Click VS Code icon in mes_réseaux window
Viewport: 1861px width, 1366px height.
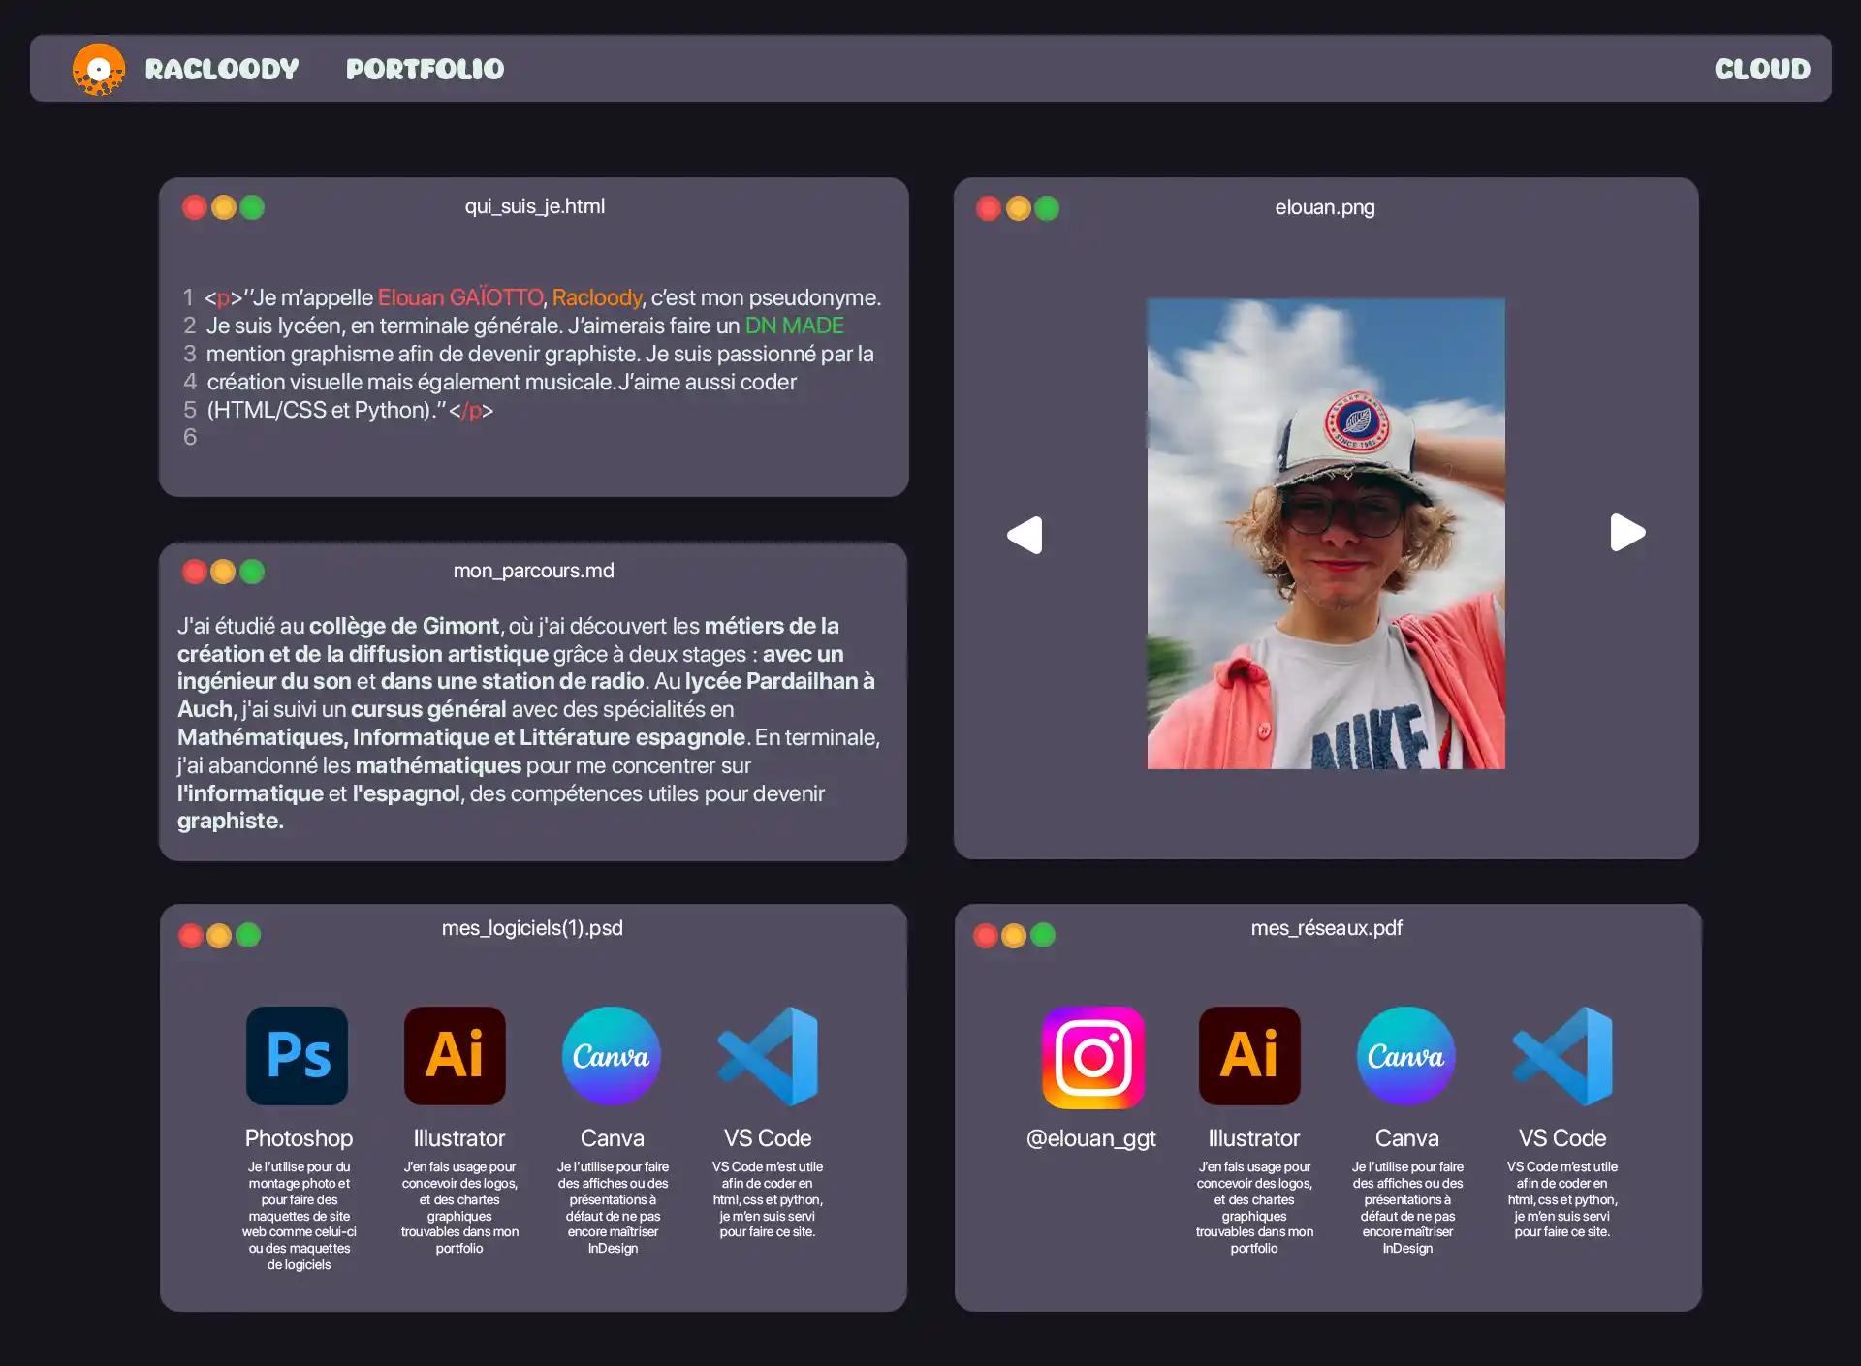tap(1562, 1056)
